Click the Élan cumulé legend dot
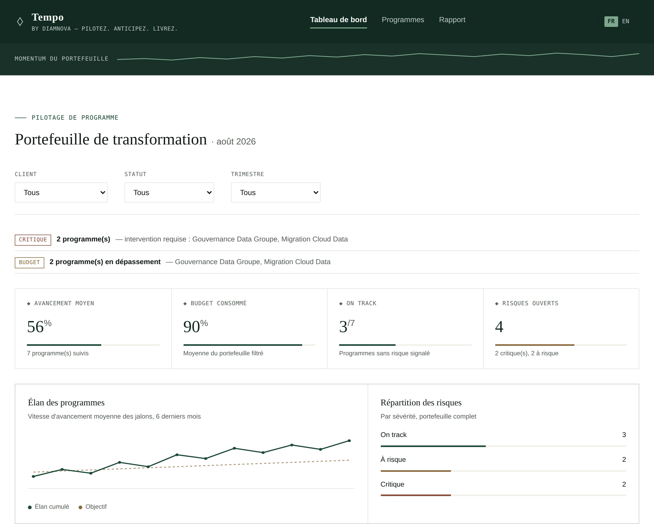 coord(30,507)
